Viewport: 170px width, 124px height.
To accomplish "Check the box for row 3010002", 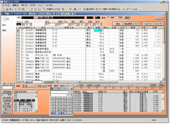I will click(x=22, y=33).
